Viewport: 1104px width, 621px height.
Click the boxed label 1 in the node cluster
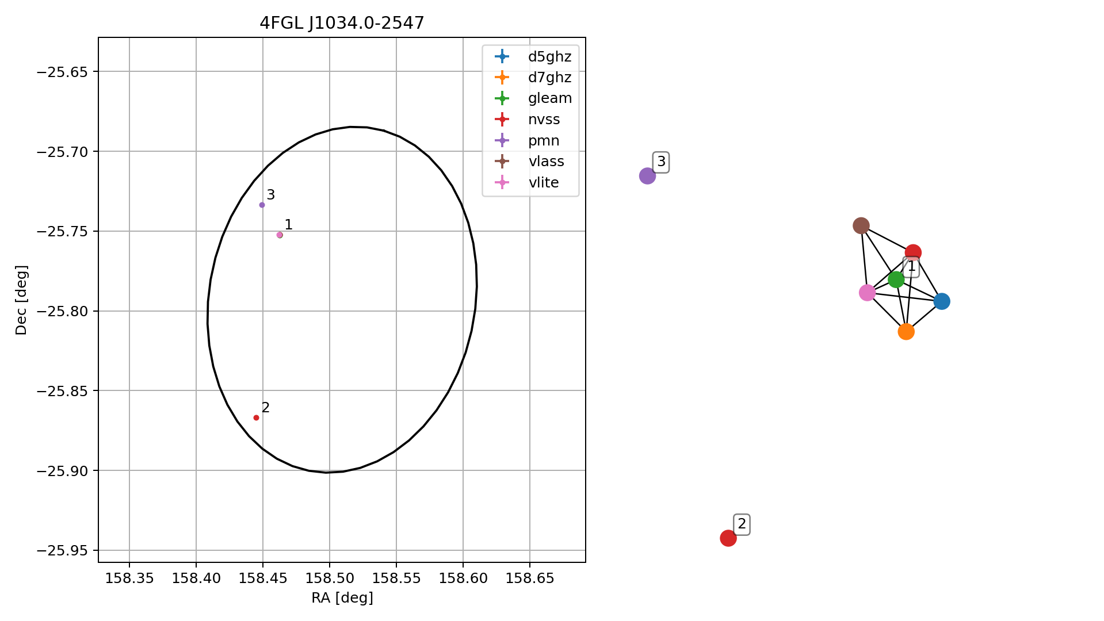pyautogui.click(x=911, y=267)
